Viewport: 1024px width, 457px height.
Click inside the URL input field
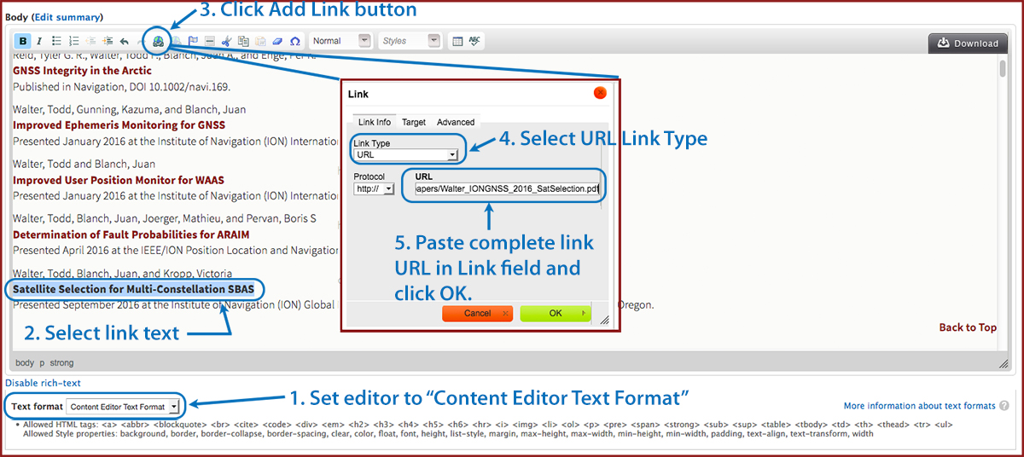[507, 188]
